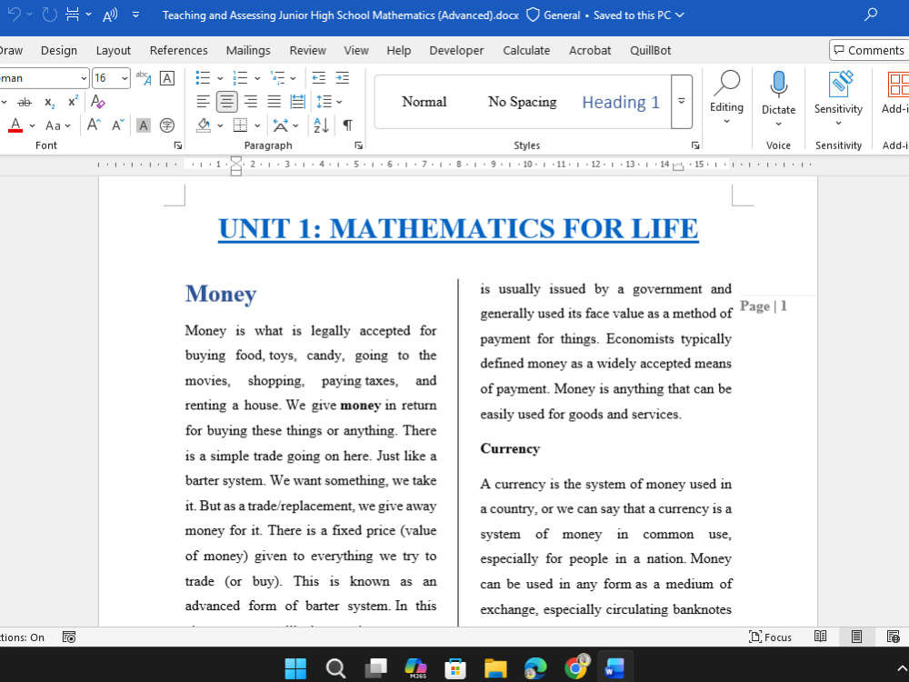Click the Undo arrow in title bar
This screenshot has height=682, width=909.
click(x=14, y=15)
